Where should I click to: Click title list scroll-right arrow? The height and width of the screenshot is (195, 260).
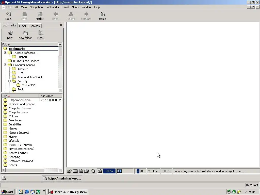60,170
